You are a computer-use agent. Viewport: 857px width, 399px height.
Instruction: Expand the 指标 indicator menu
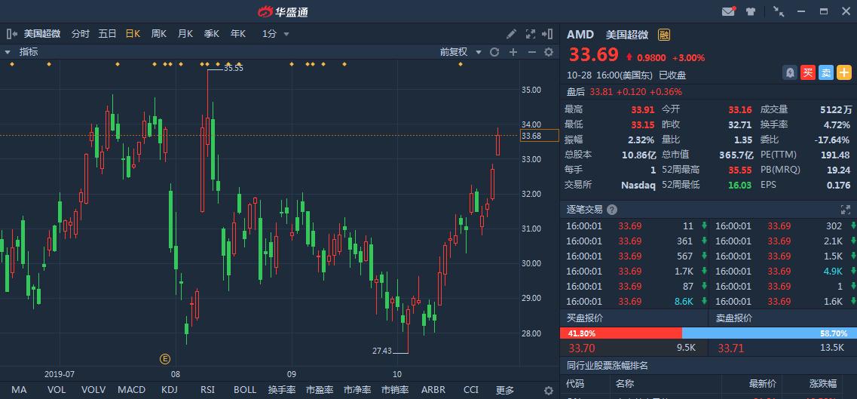(x=22, y=52)
